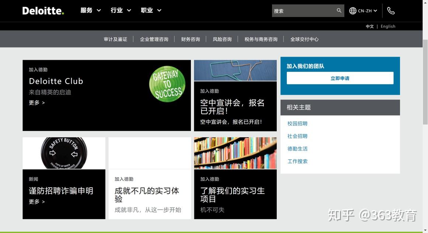
Task: Open the 空中宣讲会，报名已开启 headline
Action: tap(232, 107)
